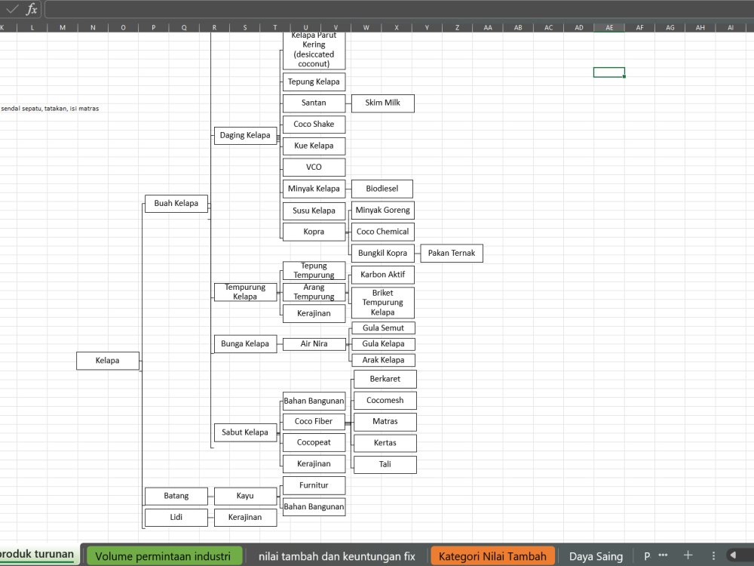Image resolution: width=754 pixels, height=566 pixels.
Task: Select the Arang Tempurung box
Action: (314, 292)
